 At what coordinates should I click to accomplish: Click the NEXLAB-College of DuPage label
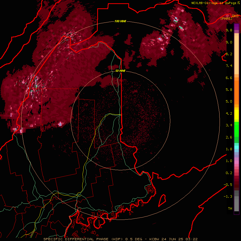(x=215, y=3)
